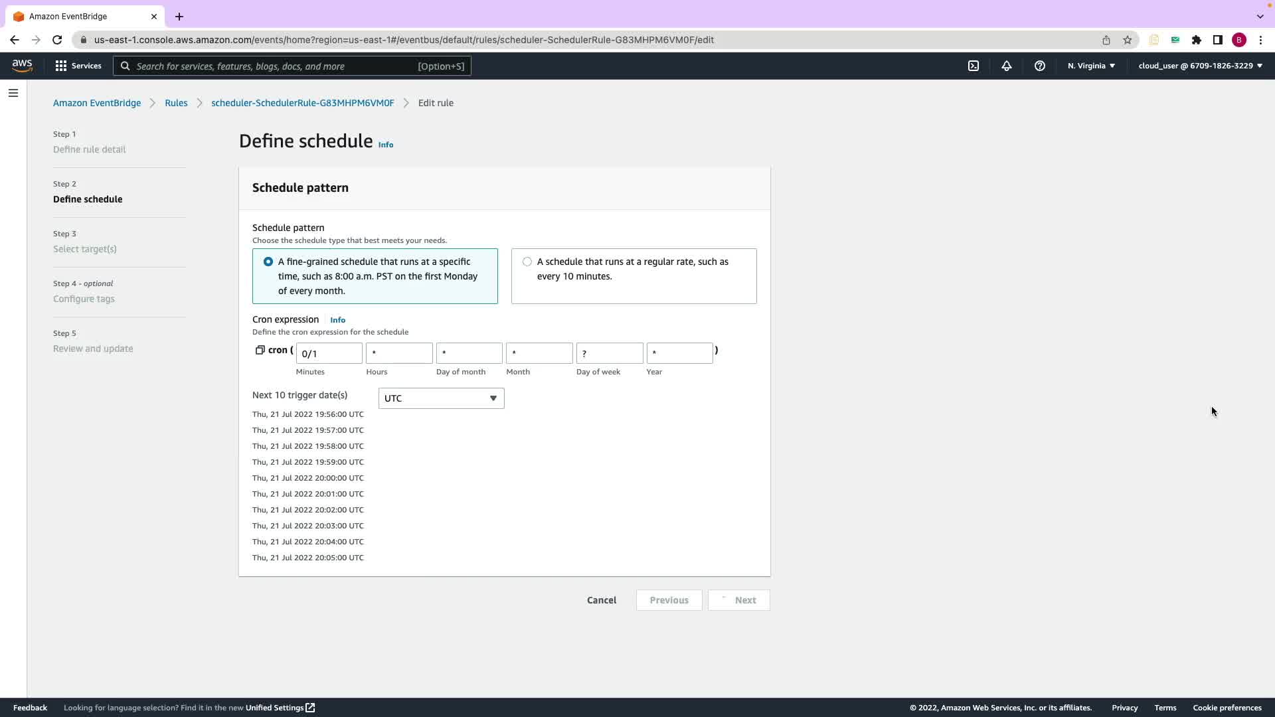
Task: Open the Services grid menu
Action: coord(78,66)
